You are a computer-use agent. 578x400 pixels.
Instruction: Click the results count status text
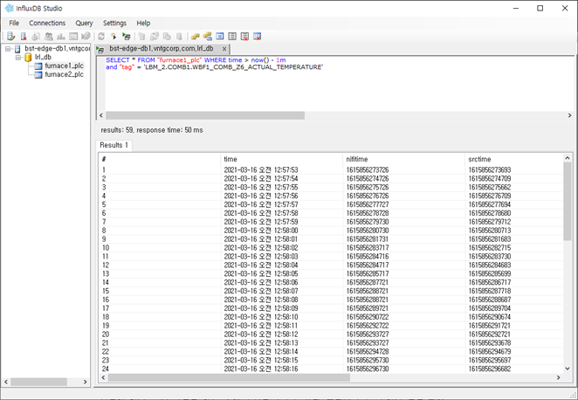coord(152,130)
